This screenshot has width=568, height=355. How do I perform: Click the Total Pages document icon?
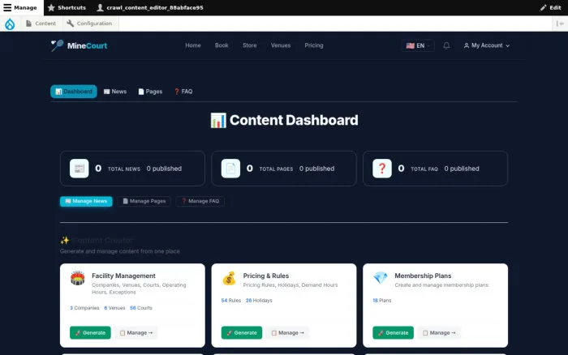point(230,169)
